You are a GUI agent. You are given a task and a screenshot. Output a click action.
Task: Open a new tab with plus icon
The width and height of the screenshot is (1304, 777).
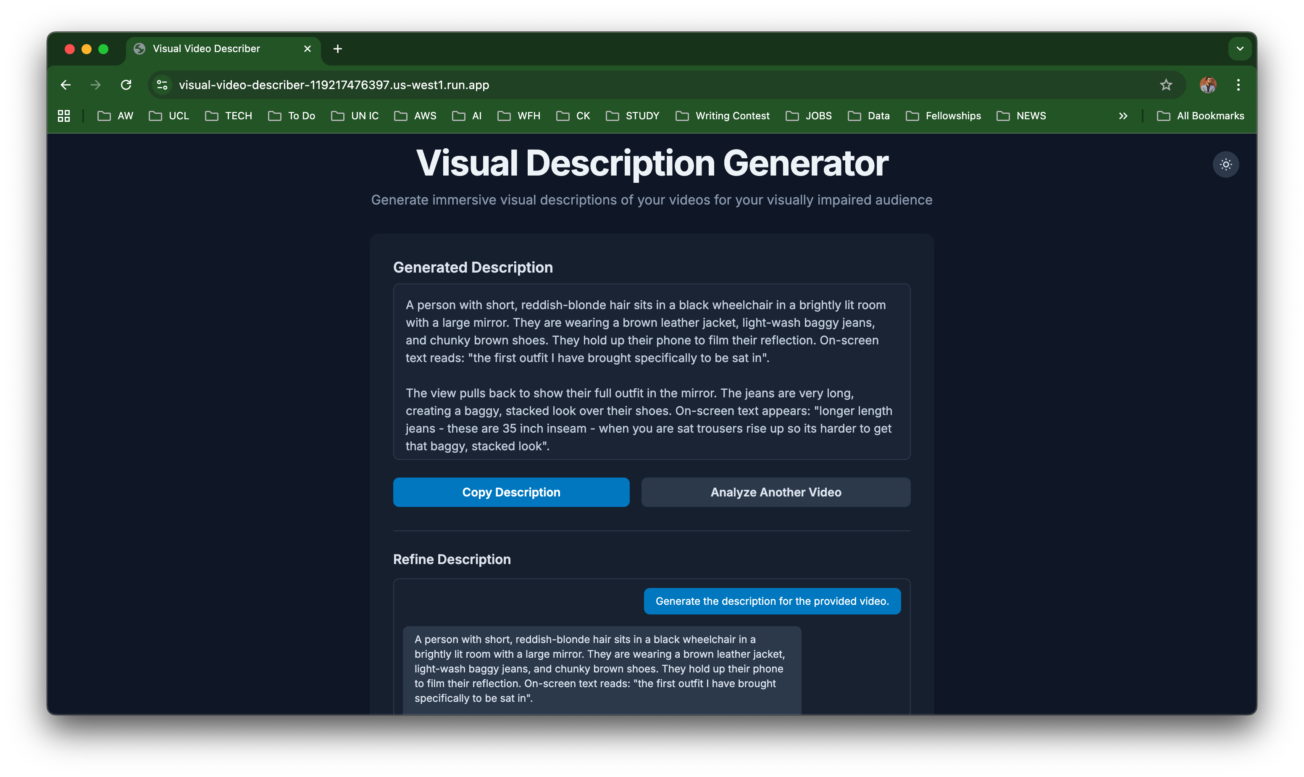pyautogui.click(x=338, y=49)
